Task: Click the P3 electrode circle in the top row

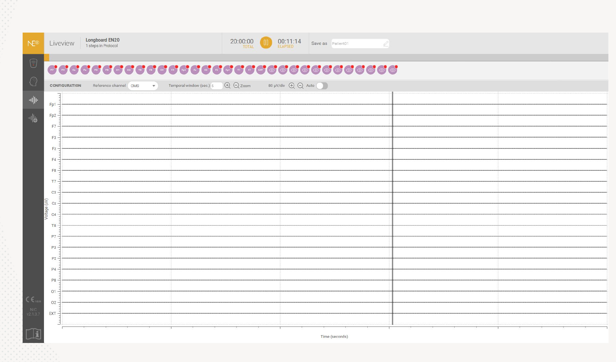Action: tap(96, 70)
